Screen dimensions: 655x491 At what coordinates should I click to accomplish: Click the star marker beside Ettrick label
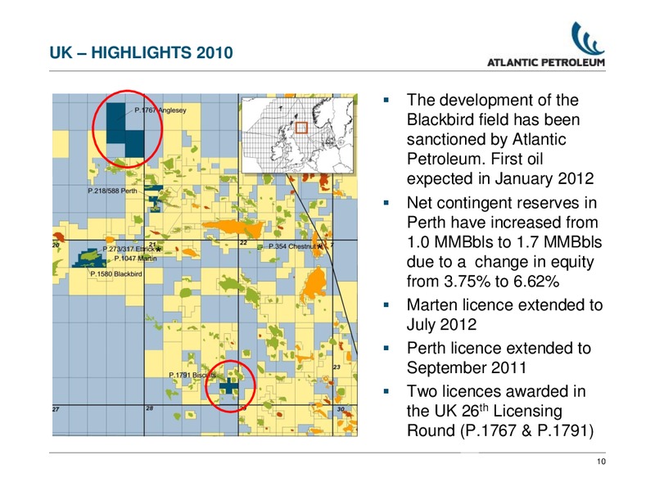click(x=158, y=250)
